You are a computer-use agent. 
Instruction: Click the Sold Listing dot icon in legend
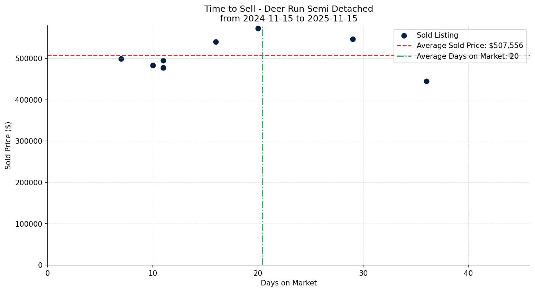coord(404,35)
